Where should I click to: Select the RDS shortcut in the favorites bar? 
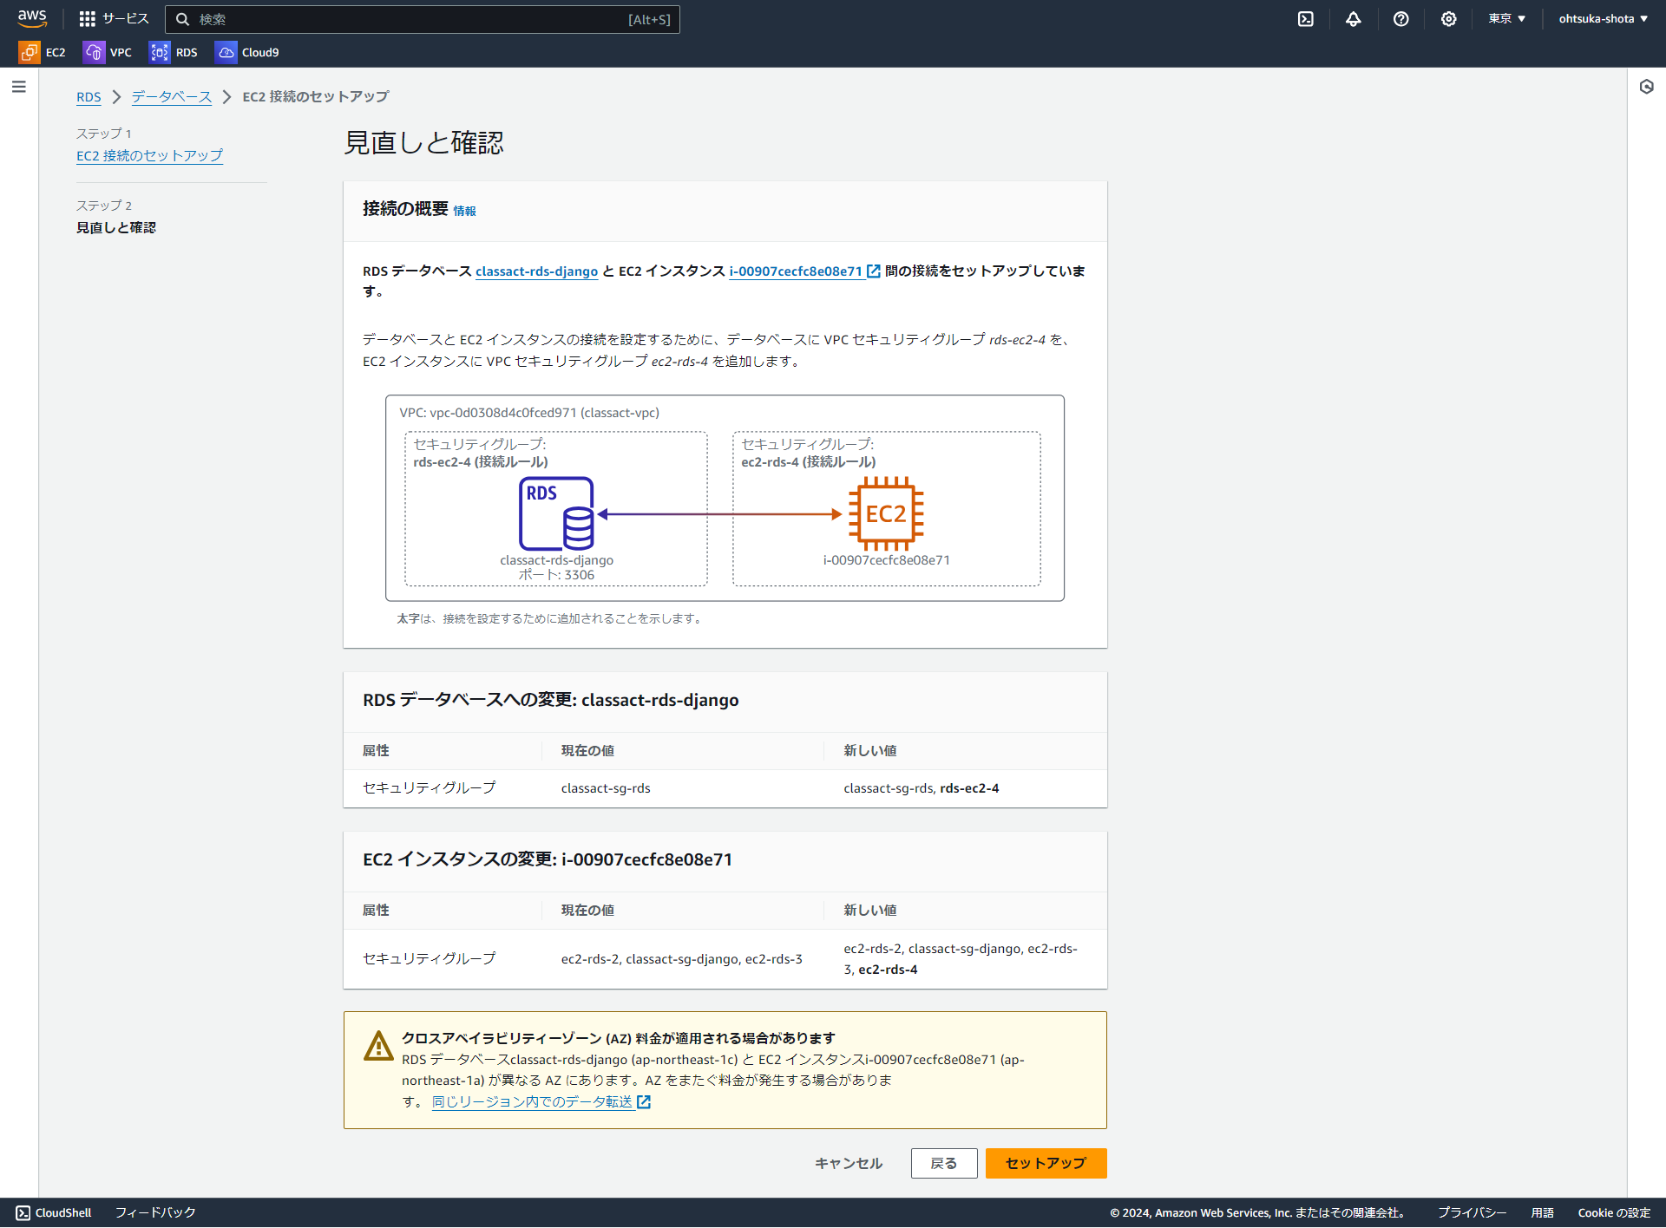pos(173,52)
